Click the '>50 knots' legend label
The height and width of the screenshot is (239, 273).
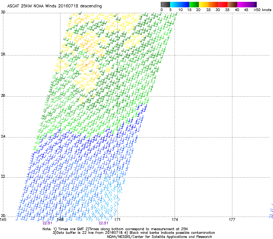tap(262, 10)
